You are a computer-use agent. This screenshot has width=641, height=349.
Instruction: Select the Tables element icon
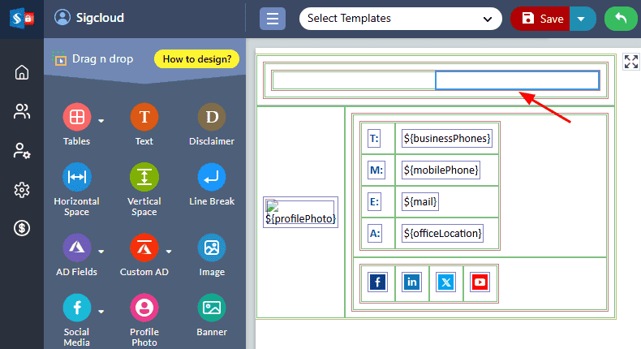pyautogui.click(x=76, y=118)
